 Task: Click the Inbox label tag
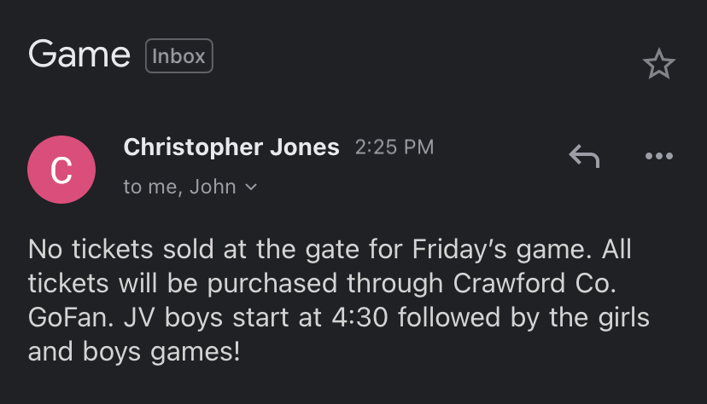tap(179, 55)
